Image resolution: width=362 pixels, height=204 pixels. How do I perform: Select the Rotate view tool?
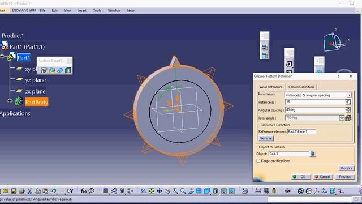point(167,191)
